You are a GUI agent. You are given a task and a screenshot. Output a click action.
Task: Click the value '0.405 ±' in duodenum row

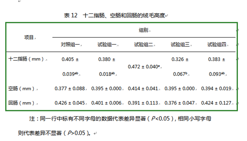tap(70, 59)
